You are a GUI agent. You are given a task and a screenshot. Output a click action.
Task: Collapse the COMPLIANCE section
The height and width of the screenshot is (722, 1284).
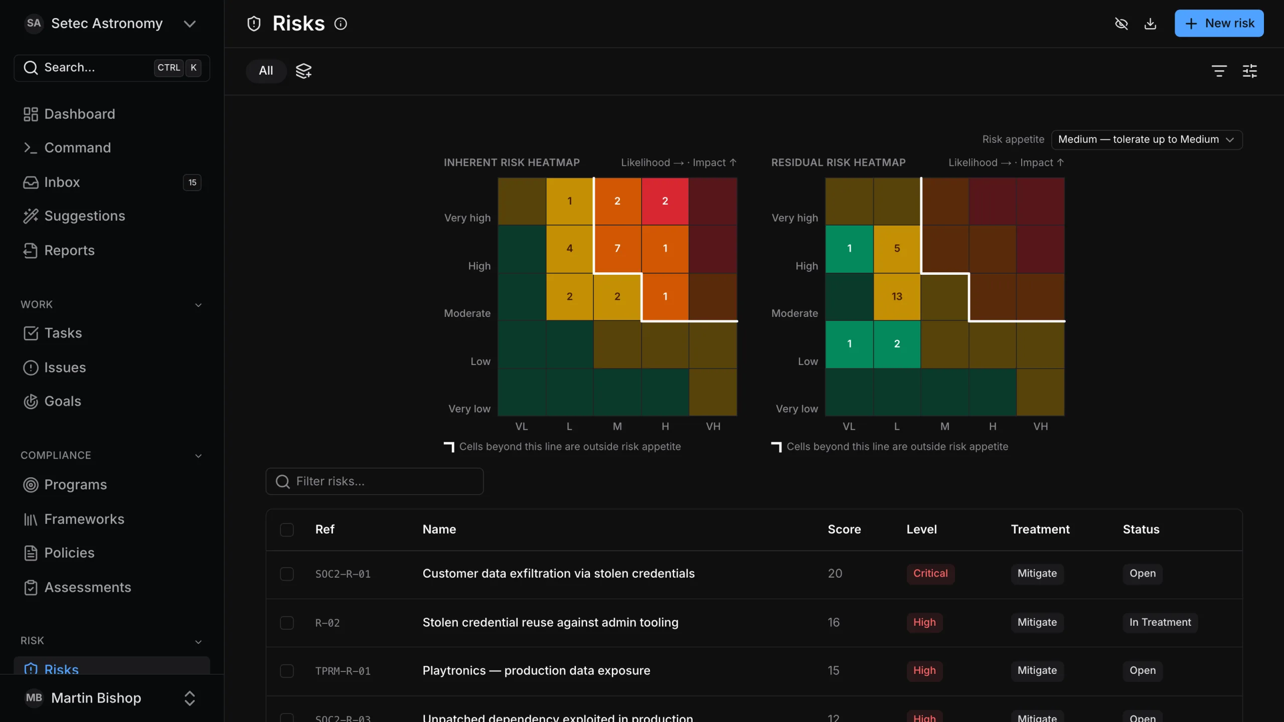[198, 456]
